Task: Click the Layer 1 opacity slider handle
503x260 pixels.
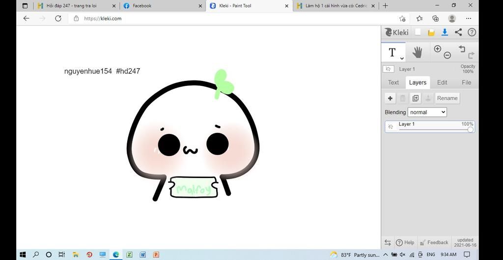Action: [470, 130]
